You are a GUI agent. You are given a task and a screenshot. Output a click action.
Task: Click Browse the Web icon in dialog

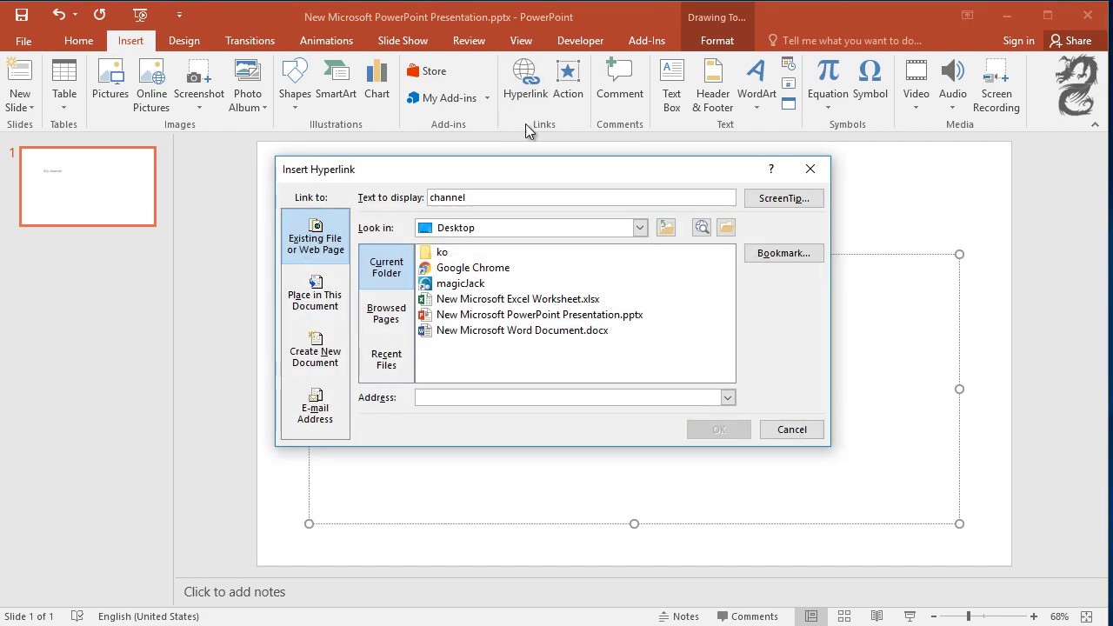702,228
